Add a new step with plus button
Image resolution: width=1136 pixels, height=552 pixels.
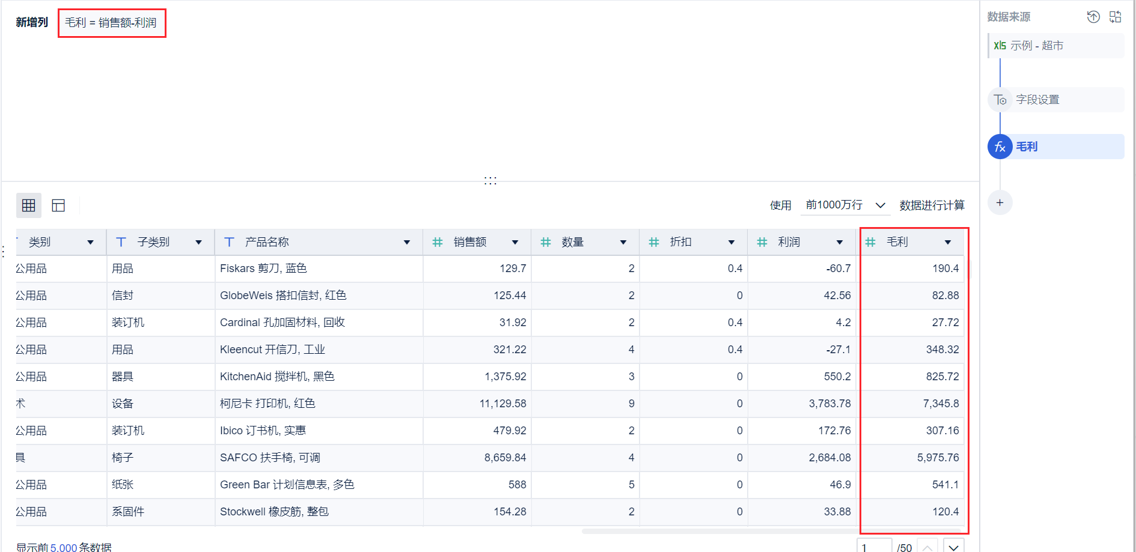coord(1000,203)
